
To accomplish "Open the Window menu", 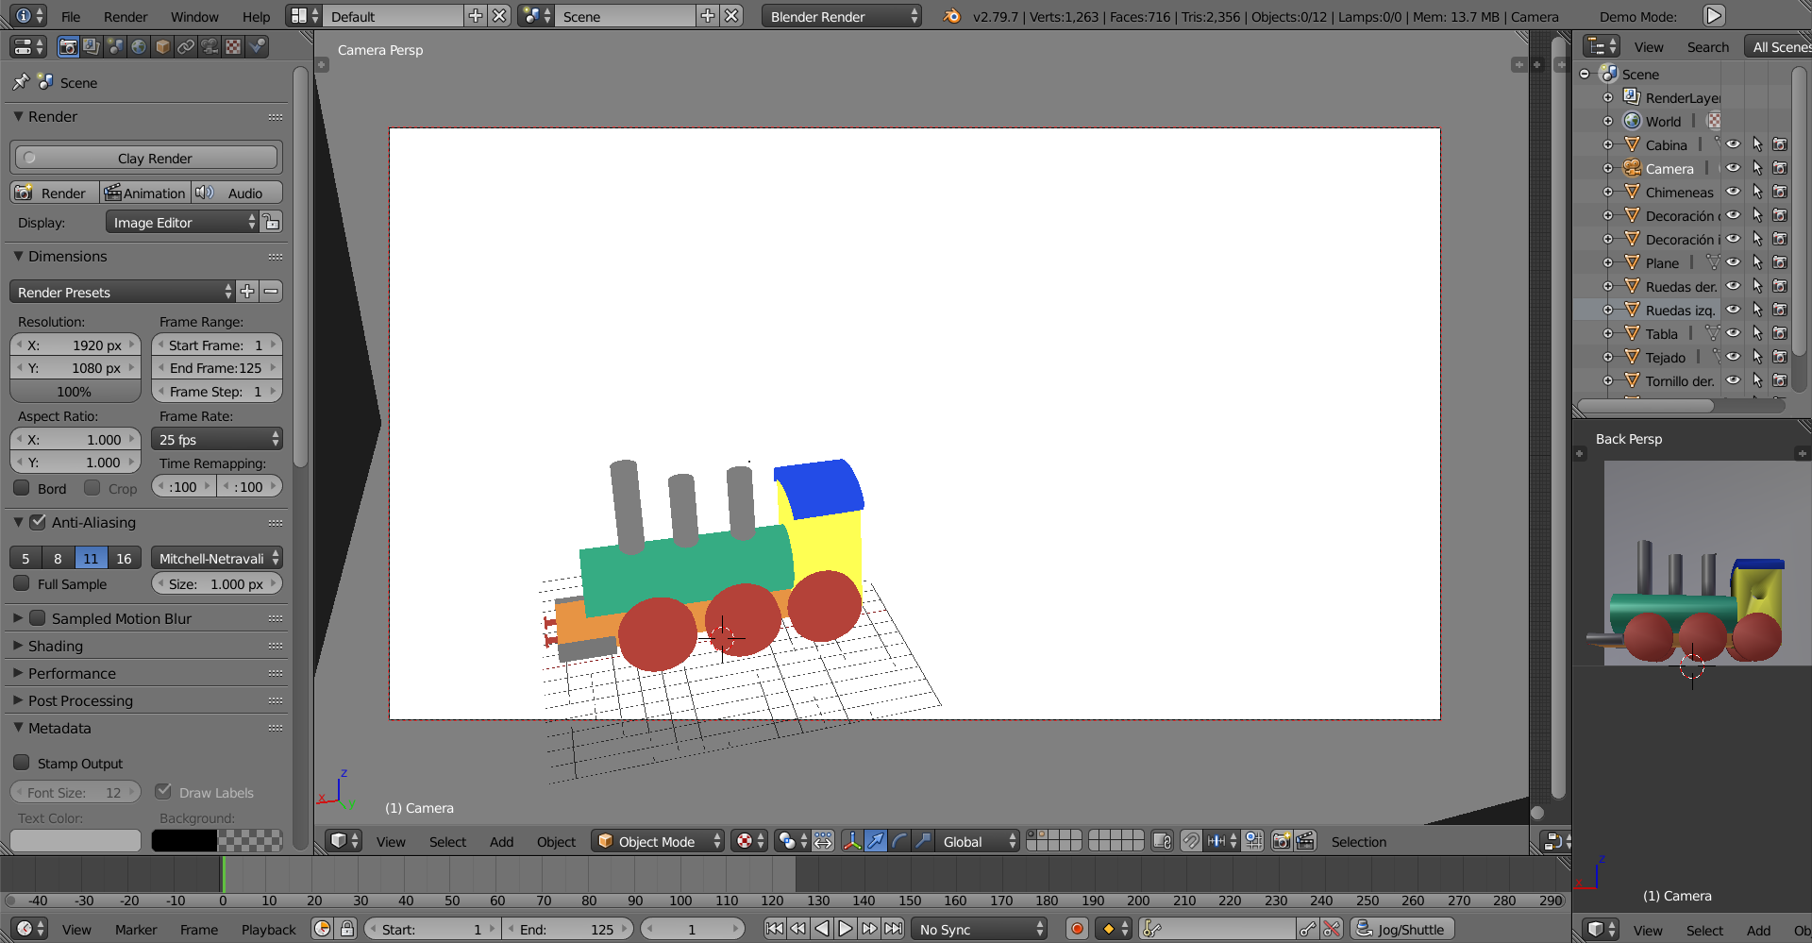I will coord(194,16).
